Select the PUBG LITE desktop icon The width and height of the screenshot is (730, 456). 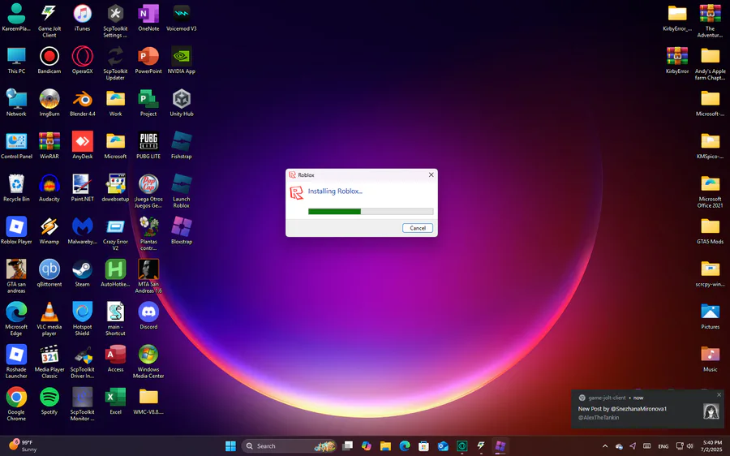point(148,146)
